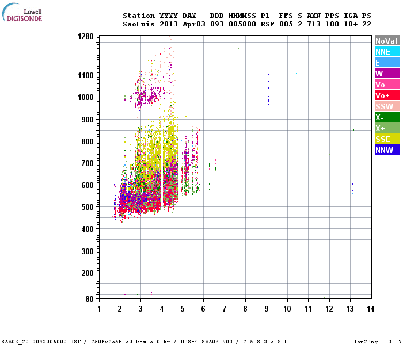Screen dimensions: 403x345
Task: Click the NNW blue legend swatch
Action: (x=387, y=150)
